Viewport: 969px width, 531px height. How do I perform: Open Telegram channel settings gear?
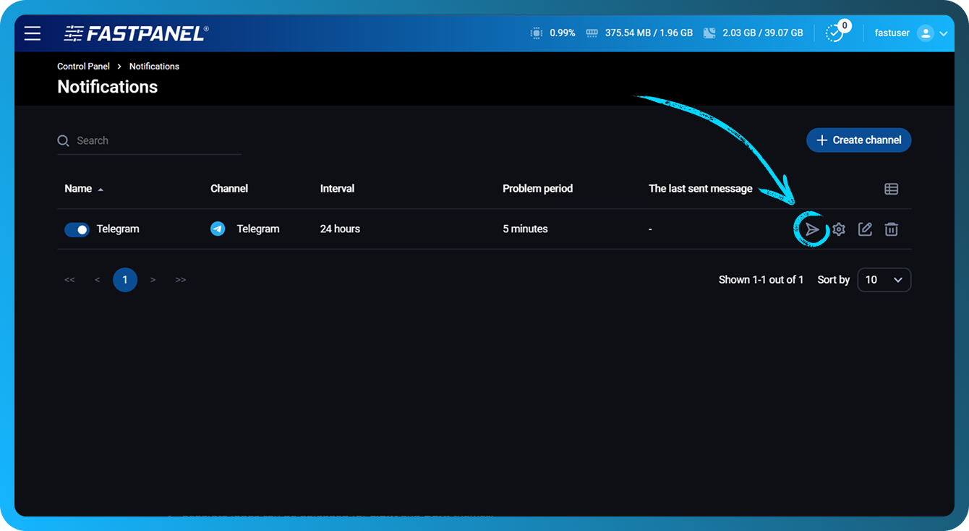[x=839, y=229]
